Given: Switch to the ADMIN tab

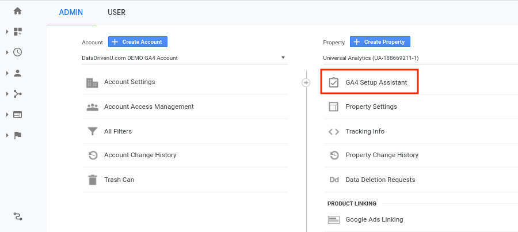Looking at the screenshot, I should pyautogui.click(x=71, y=13).
